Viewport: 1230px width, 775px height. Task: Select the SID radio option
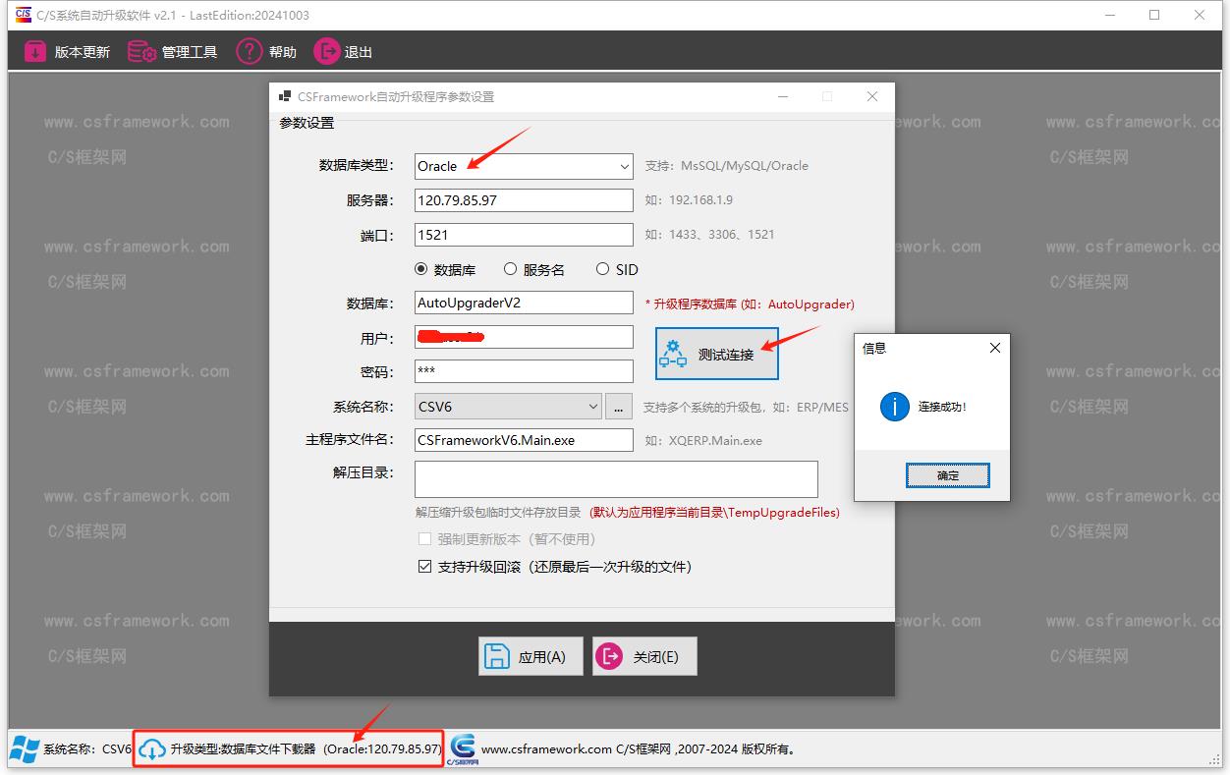pos(602,269)
